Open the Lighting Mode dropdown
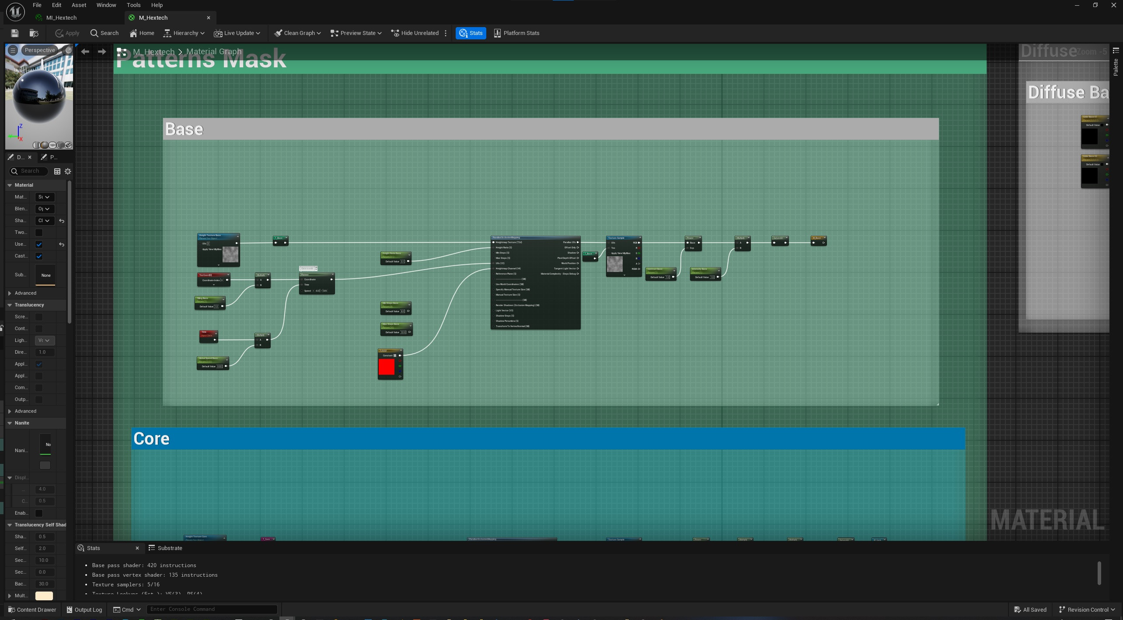Screen dimensions: 1123x620 click(45, 341)
